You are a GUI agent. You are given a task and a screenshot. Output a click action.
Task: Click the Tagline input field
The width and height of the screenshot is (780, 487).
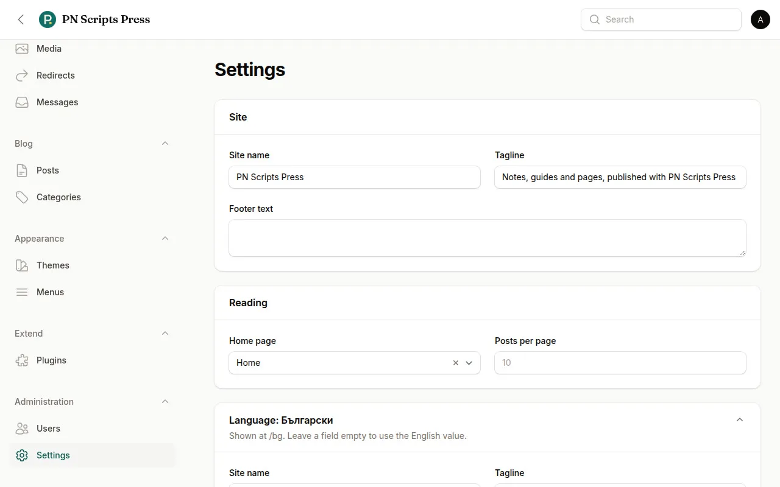coord(620,177)
